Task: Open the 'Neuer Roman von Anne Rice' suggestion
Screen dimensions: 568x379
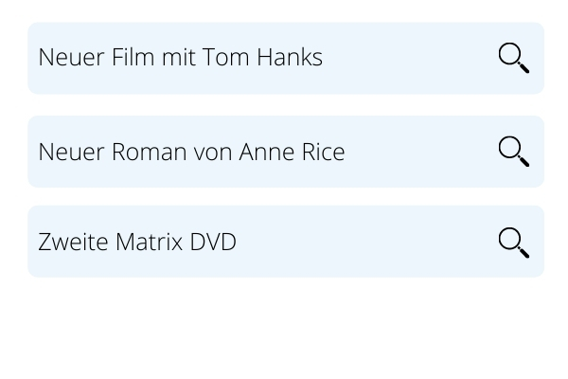Action: point(191,152)
